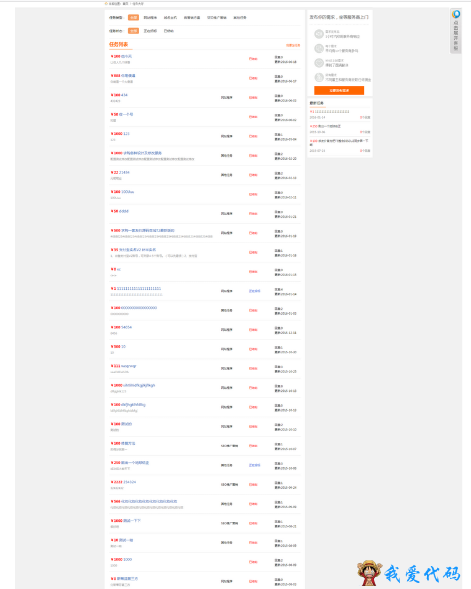Filter tasks by 网站程序 type
471x589 pixels.
pyautogui.click(x=150, y=17)
